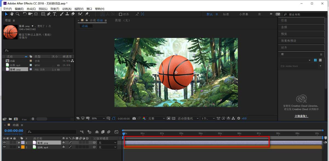Take a snapshot with the camera icon
This screenshot has height=161, width=329.
[x=134, y=118]
